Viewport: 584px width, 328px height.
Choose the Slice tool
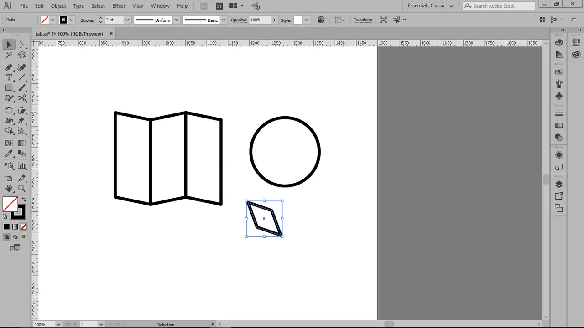pyautogui.click(x=21, y=178)
